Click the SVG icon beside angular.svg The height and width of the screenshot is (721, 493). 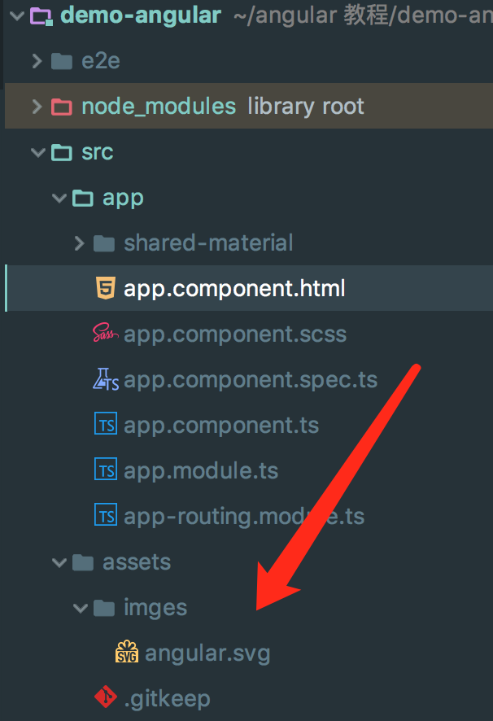coord(126,653)
